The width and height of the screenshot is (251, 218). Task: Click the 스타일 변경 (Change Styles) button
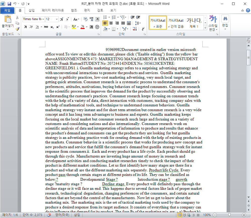pyautogui.click(x=213, y=23)
